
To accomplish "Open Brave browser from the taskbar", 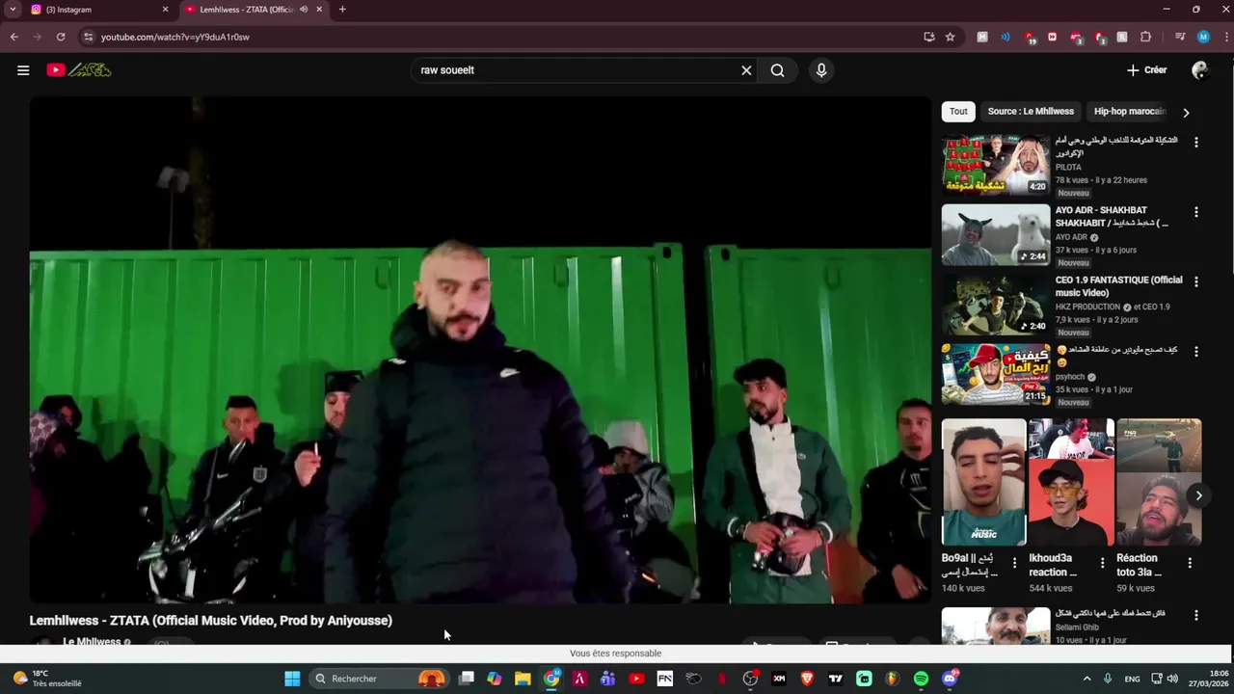I will point(807,679).
